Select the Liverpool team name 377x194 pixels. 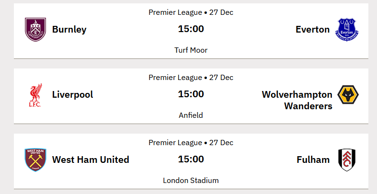pyautogui.click(x=73, y=94)
